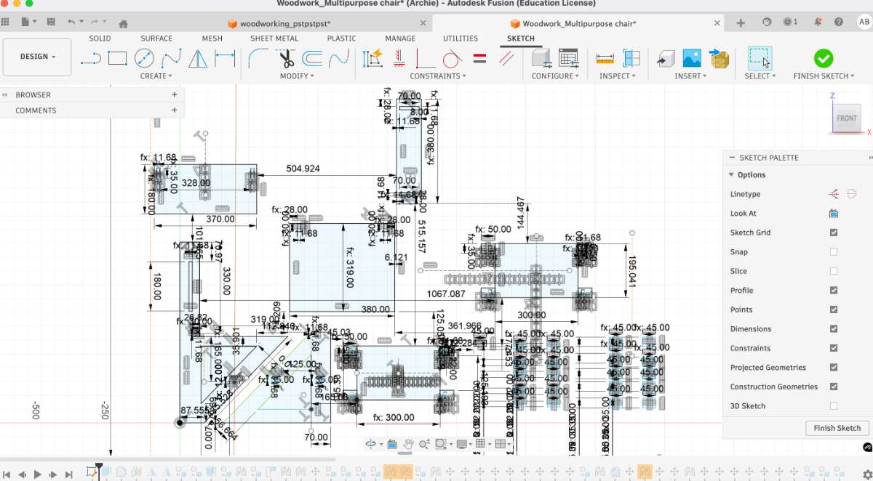The image size is (873, 481).
Task: Click the Front face of view cube
Action: (x=847, y=118)
